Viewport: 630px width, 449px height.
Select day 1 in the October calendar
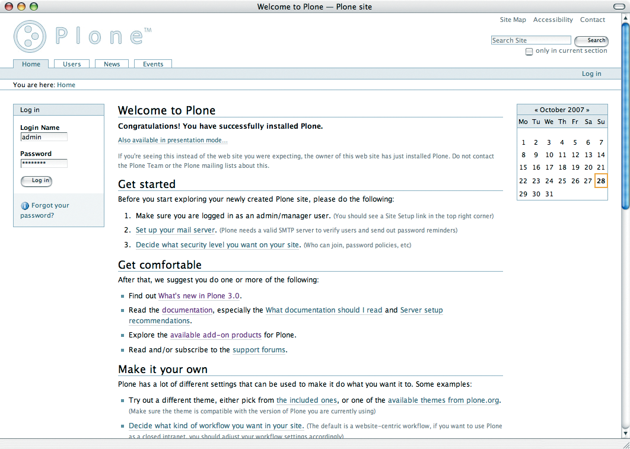pyautogui.click(x=523, y=142)
